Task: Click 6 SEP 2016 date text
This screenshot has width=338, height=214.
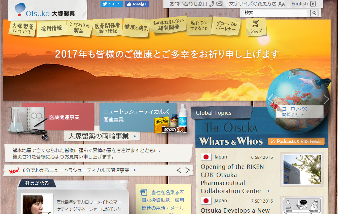Action: coord(262,157)
